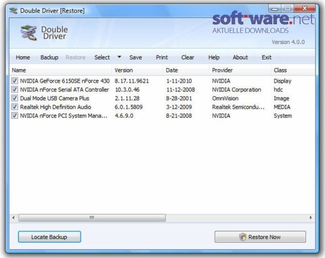Click the MEDIA class cell
The image size is (325, 258).
click(282, 107)
